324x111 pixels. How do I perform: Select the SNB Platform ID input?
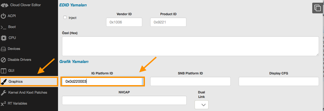tap(190, 82)
